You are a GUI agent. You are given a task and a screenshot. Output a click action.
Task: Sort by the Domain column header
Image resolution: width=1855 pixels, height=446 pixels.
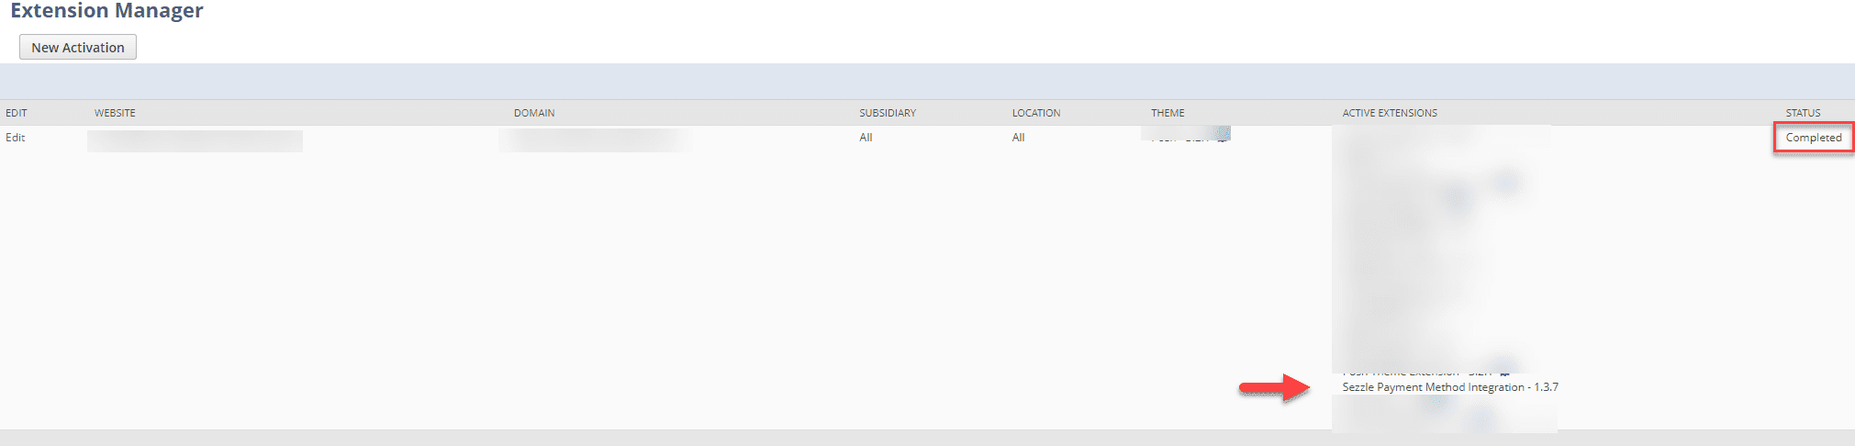point(534,113)
